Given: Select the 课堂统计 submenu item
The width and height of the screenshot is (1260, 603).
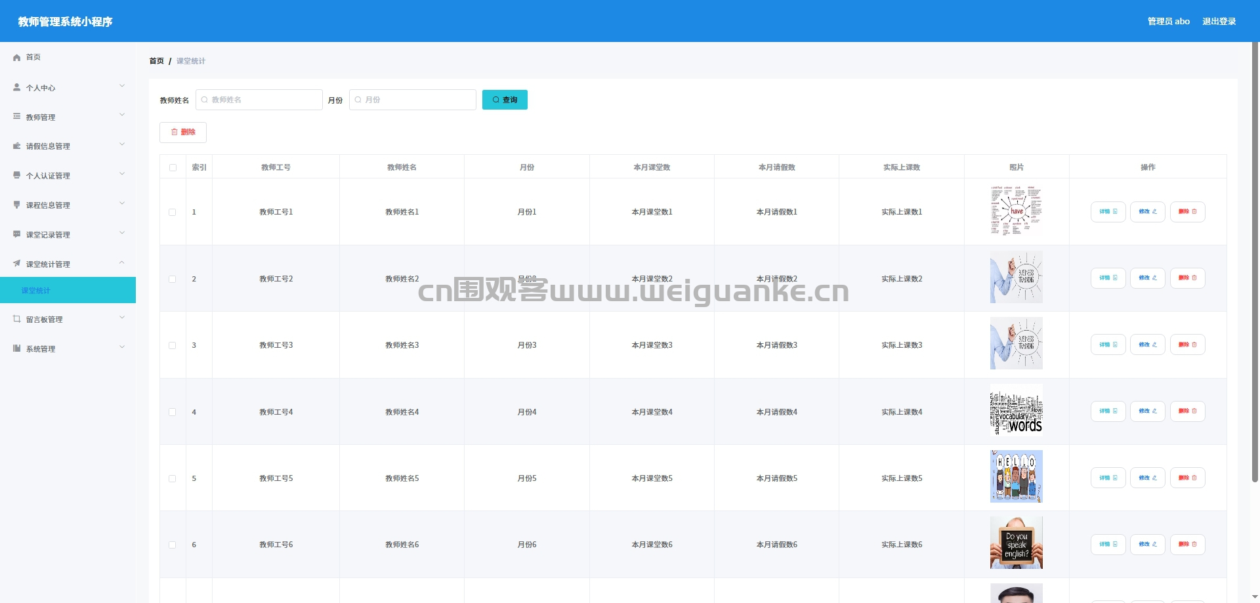Looking at the screenshot, I should pos(68,290).
